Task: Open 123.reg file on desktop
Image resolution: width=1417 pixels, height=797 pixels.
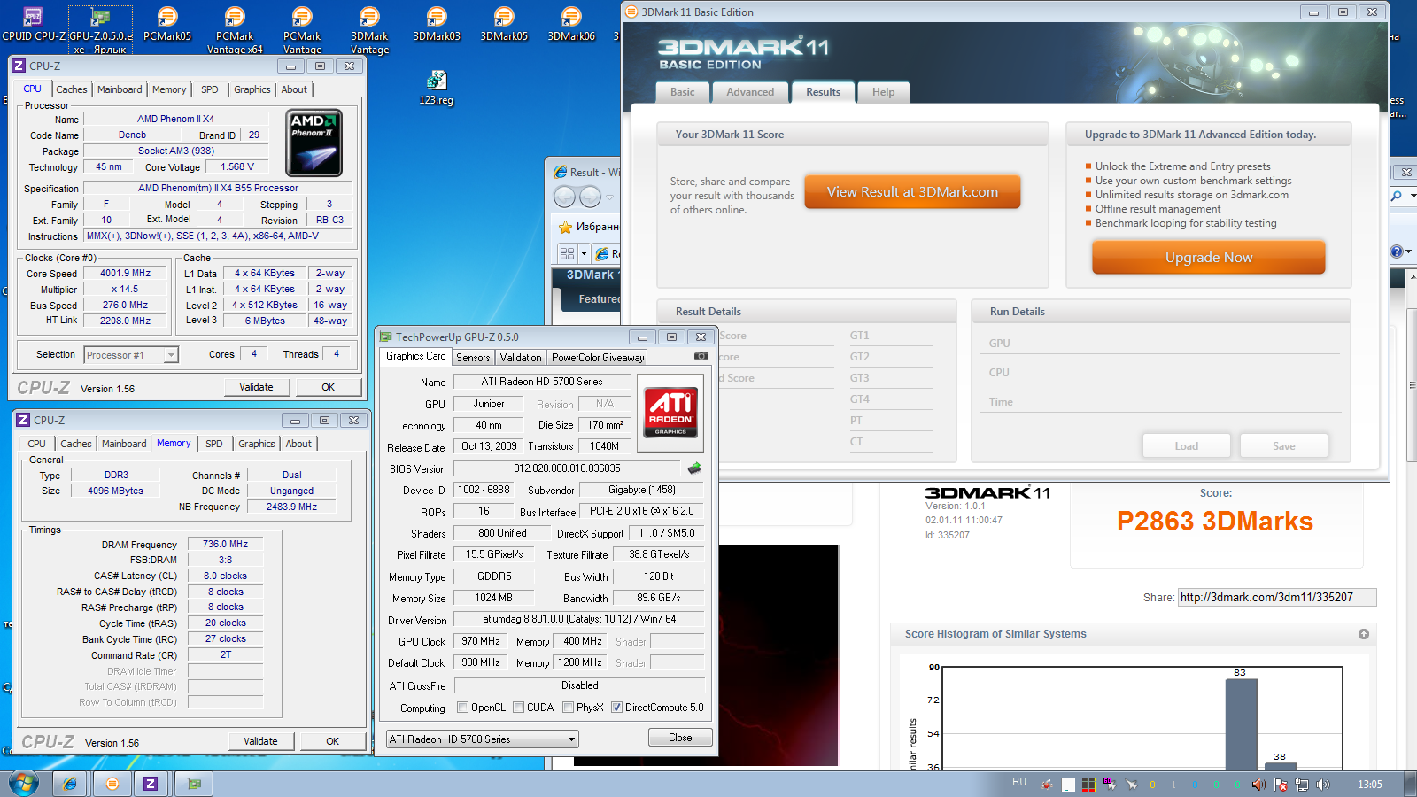Action: 436,88
